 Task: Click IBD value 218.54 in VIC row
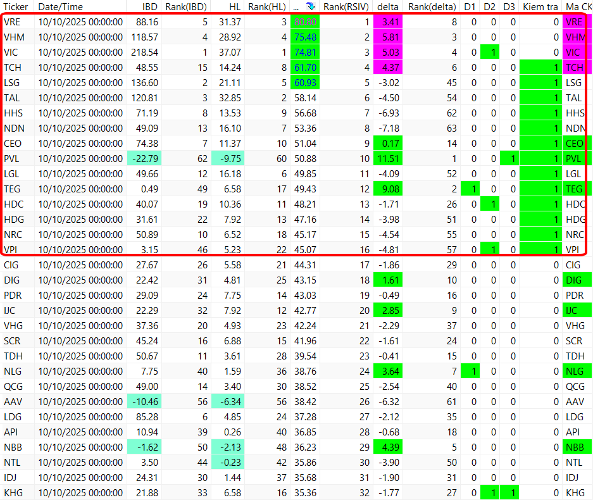coord(144,52)
